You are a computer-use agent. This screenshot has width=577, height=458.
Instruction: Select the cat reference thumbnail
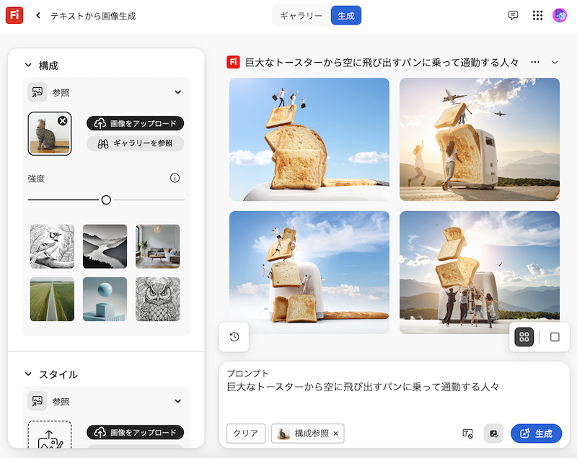click(50, 134)
